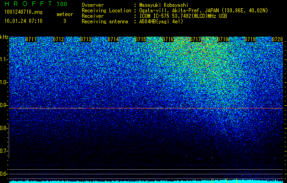Click the Receiving Location value text
The height and width of the screenshot is (183, 287).
(204, 11)
